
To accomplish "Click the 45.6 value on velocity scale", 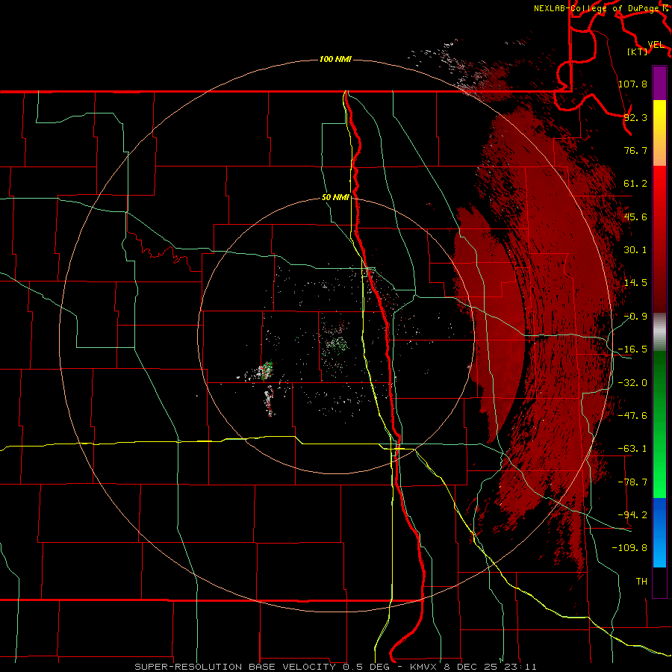I will click(635, 217).
